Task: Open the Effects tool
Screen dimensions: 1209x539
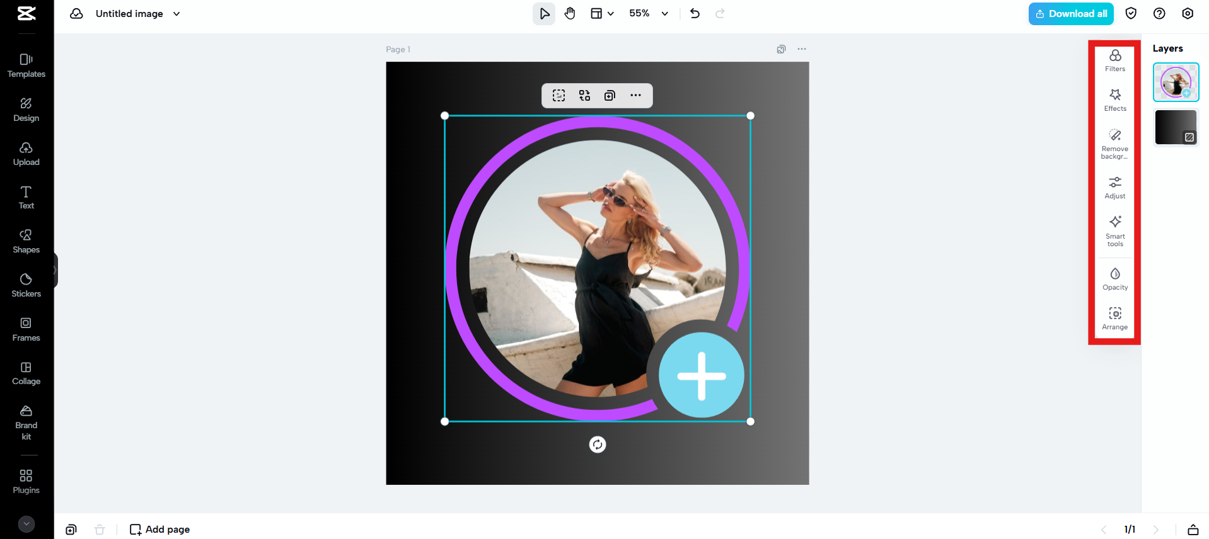Action: click(x=1115, y=100)
